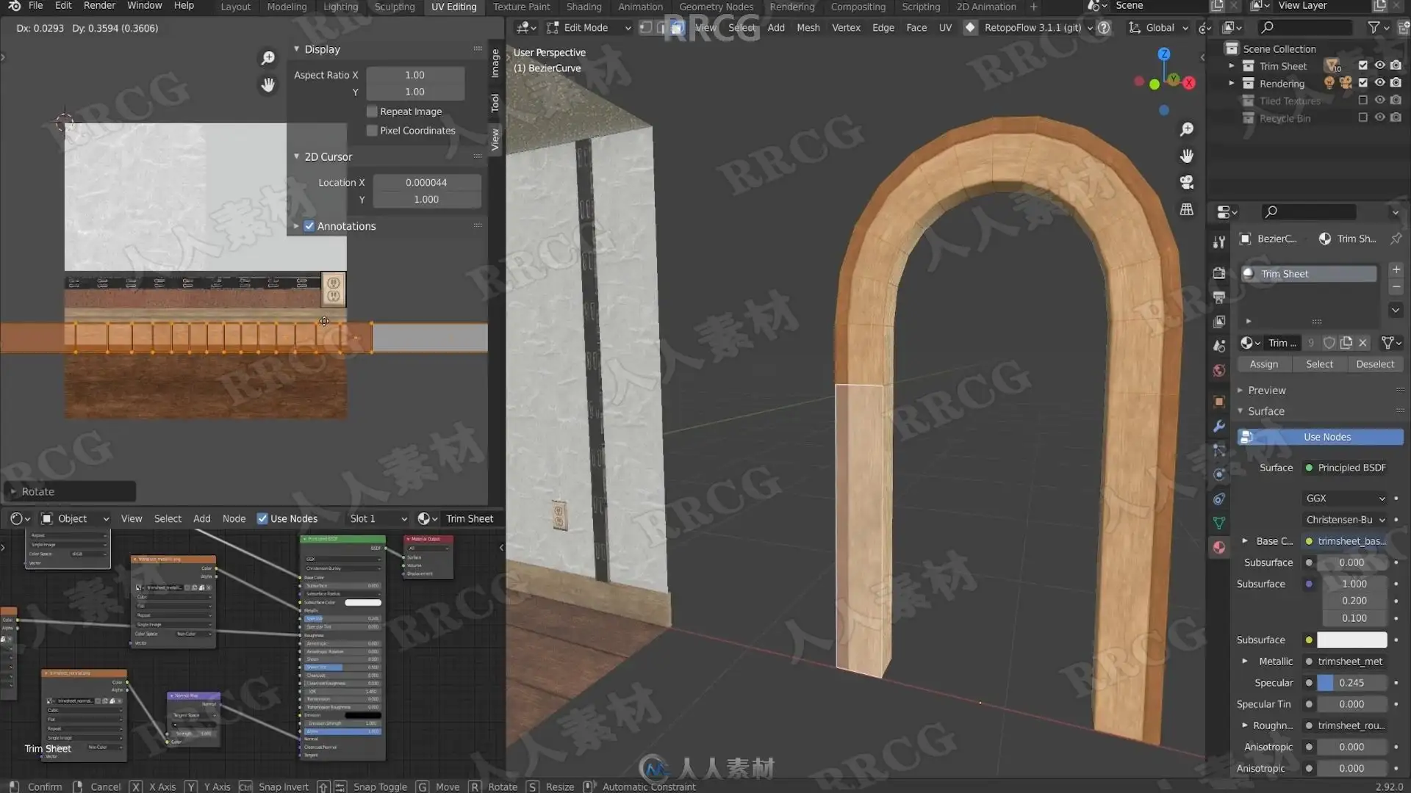Open the Window menu
This screenshot has height=793, width=1411.
144,6
